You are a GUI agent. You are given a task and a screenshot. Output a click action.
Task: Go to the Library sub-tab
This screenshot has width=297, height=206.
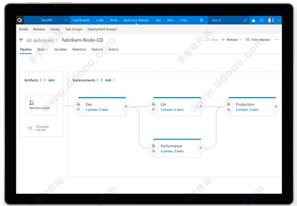pyautogui.click(x=55, y=29)
